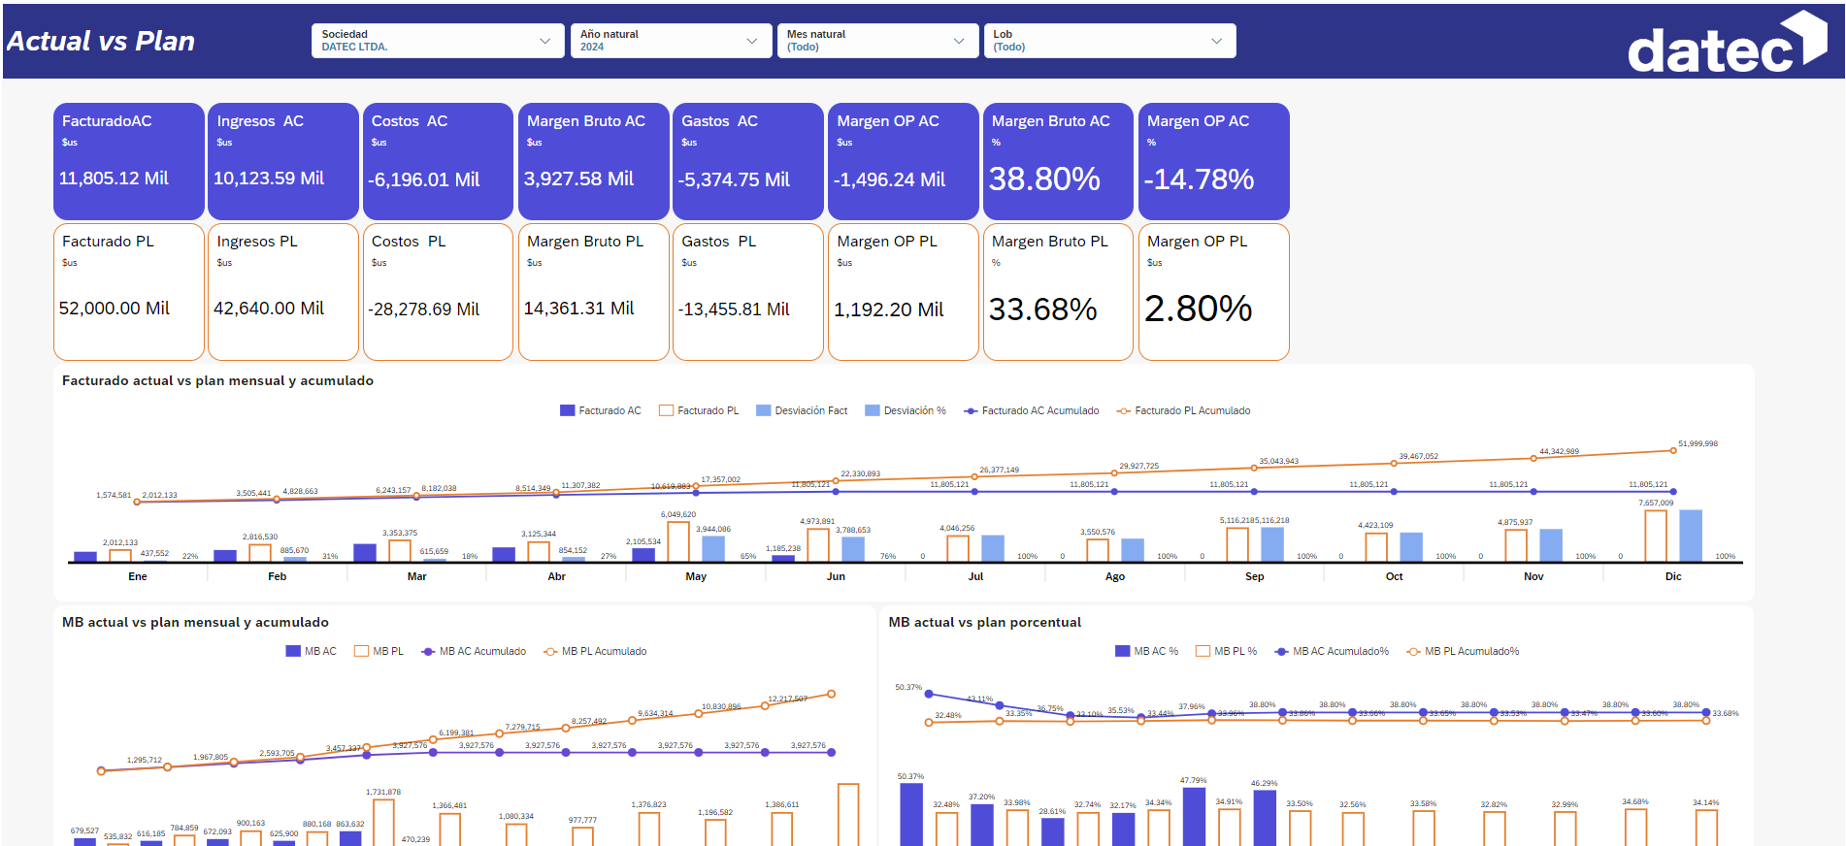Click the Actual vs Plan title

click(x=101, y=42)
